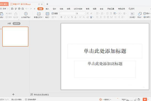Open the Slide Show (幻灯片放映) ribbon tab
The height and width of the screenshot is (101, 151).
(78, 9)
